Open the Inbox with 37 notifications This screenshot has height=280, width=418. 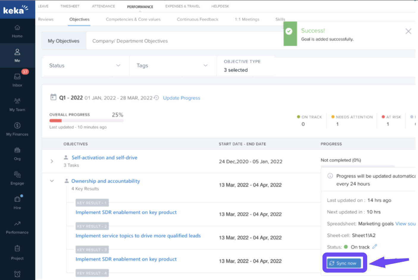[x=17, y=80]
